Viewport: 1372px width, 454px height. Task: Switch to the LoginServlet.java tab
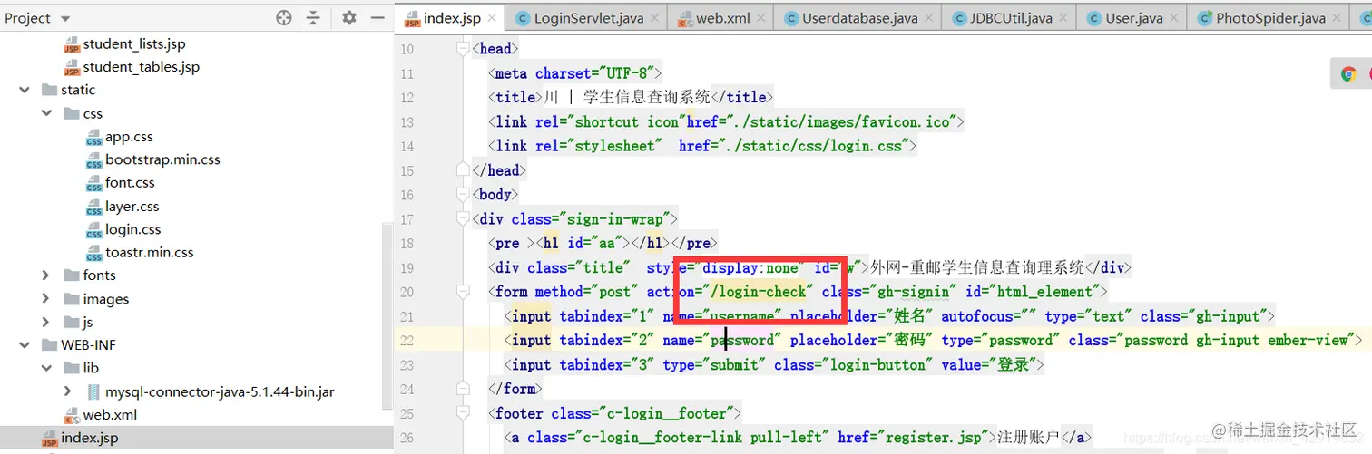(x=588, y=18)
